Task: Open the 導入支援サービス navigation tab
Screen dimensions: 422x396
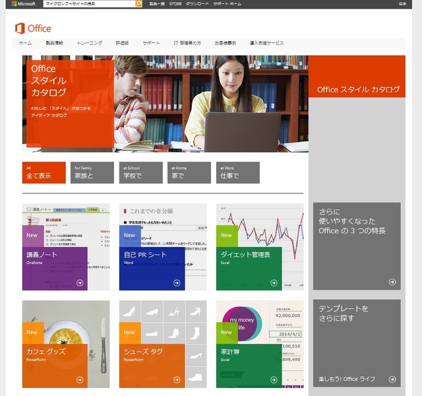Action: point(266,43)
